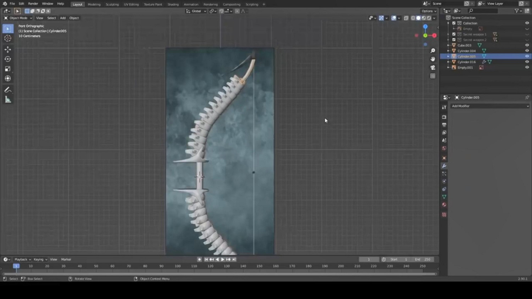Screen dimensions: 532x299
Task: Select the Rotate tool
Action: [8, 59]
